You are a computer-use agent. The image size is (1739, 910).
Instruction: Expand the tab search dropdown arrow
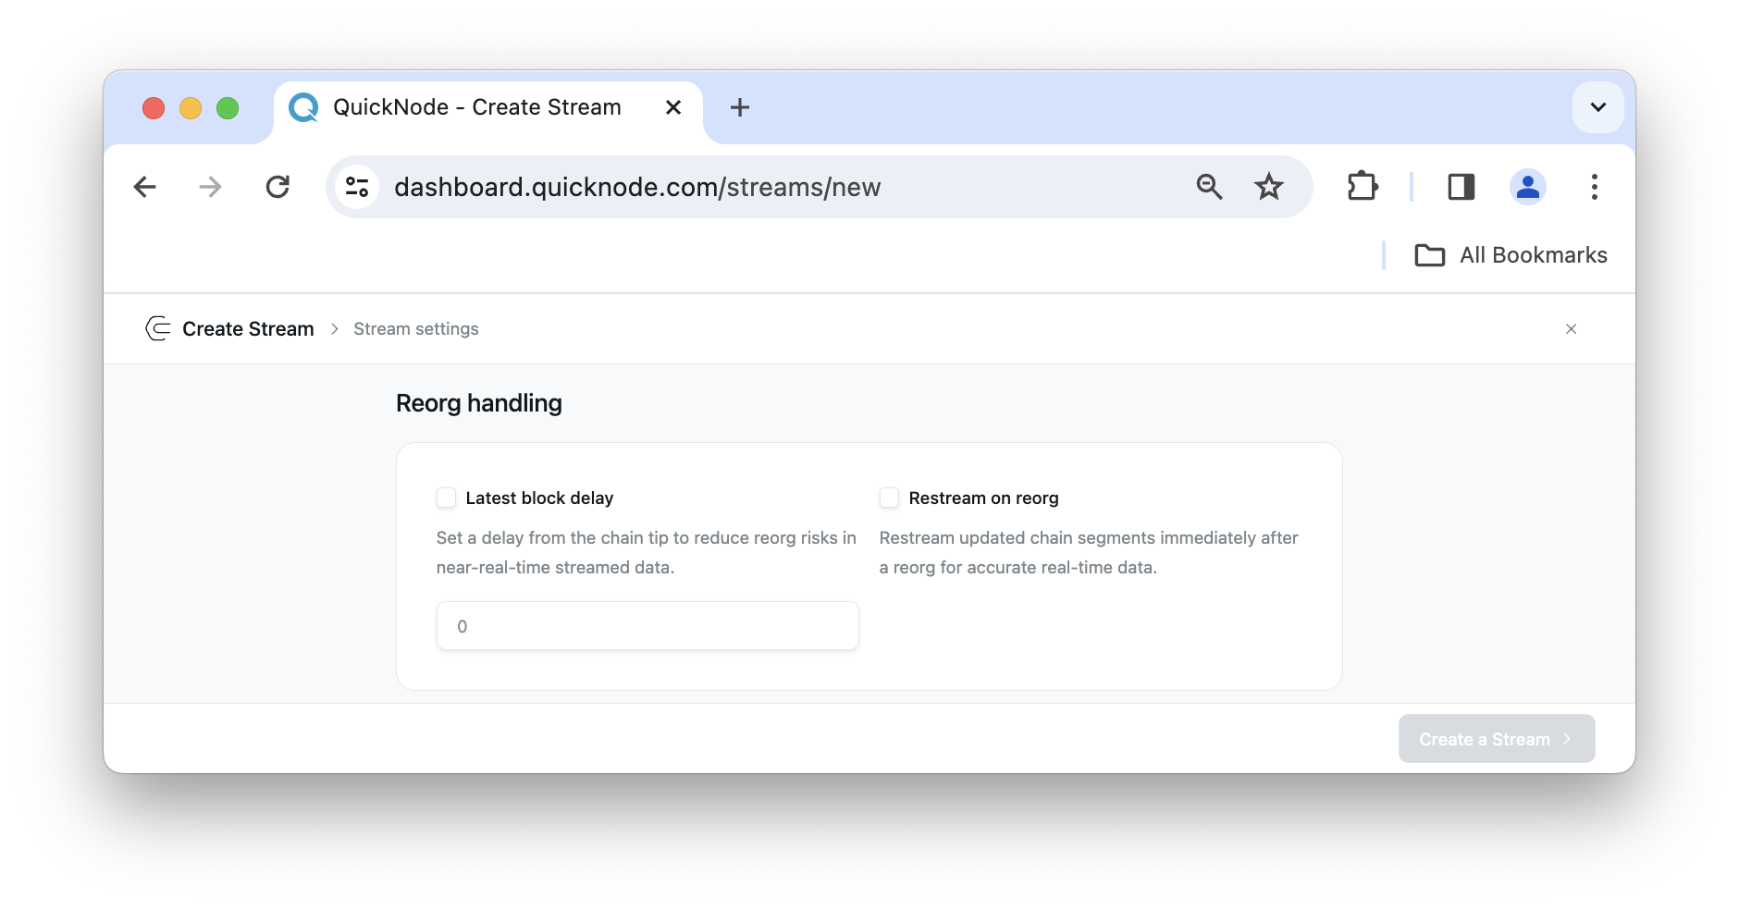click(x=1598, y=107)
